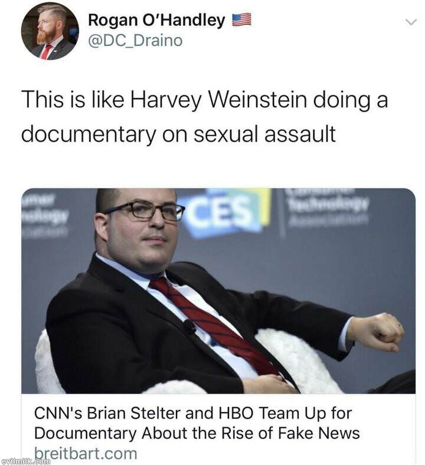The width and height of the screenshot is (425, 465).
Task: Open Rogan O'Handley's profile avatar
Action: tap(50, 31)
